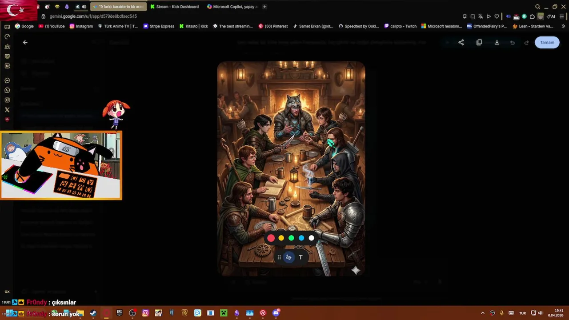Screen dimensions: 569x320
Task: Open the sidebar Instagram icon
Action: (7, 100)
